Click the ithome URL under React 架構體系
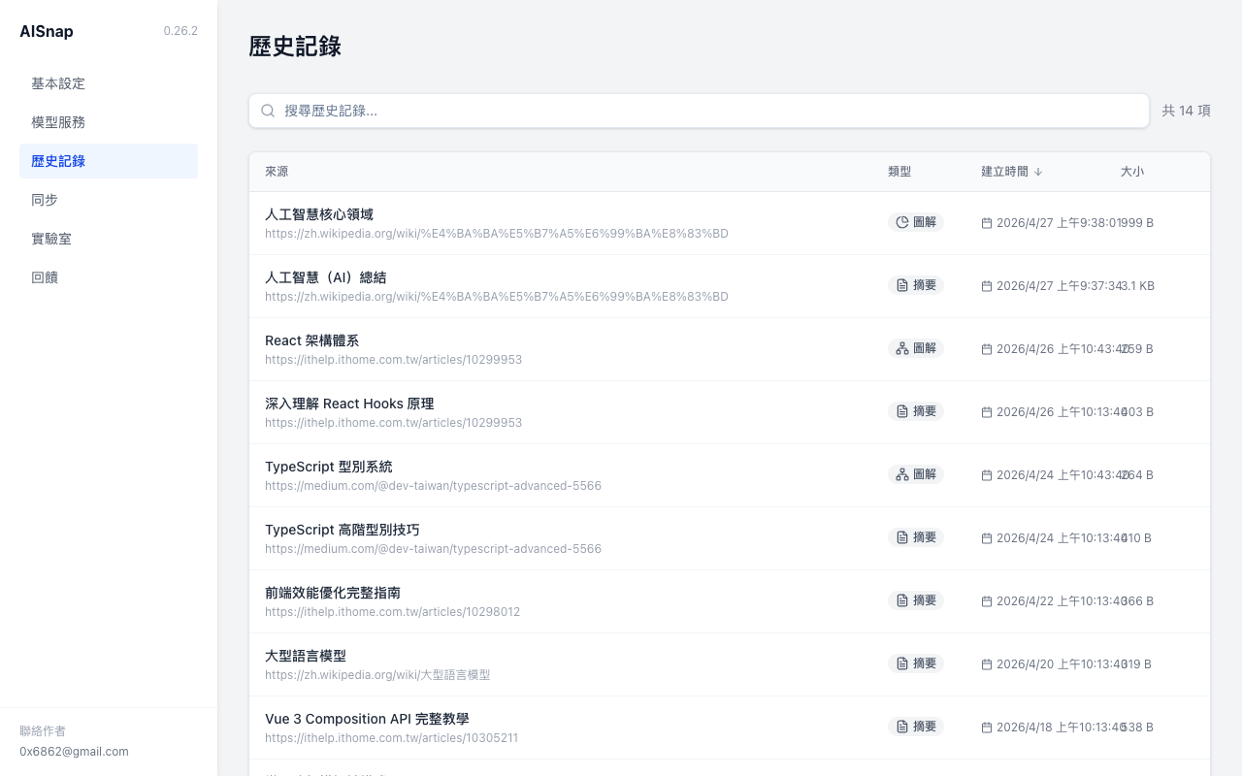This screenshot has width=1242, height=776. click(x=393, y=360)
